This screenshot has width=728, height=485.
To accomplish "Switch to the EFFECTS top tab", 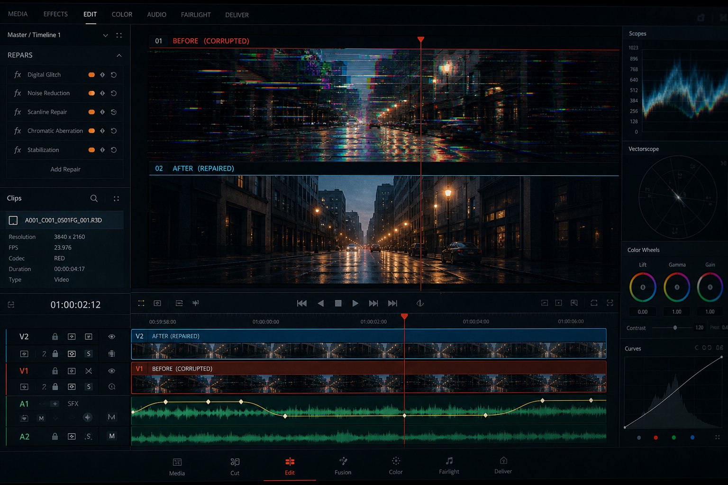I will click(55, 14).
